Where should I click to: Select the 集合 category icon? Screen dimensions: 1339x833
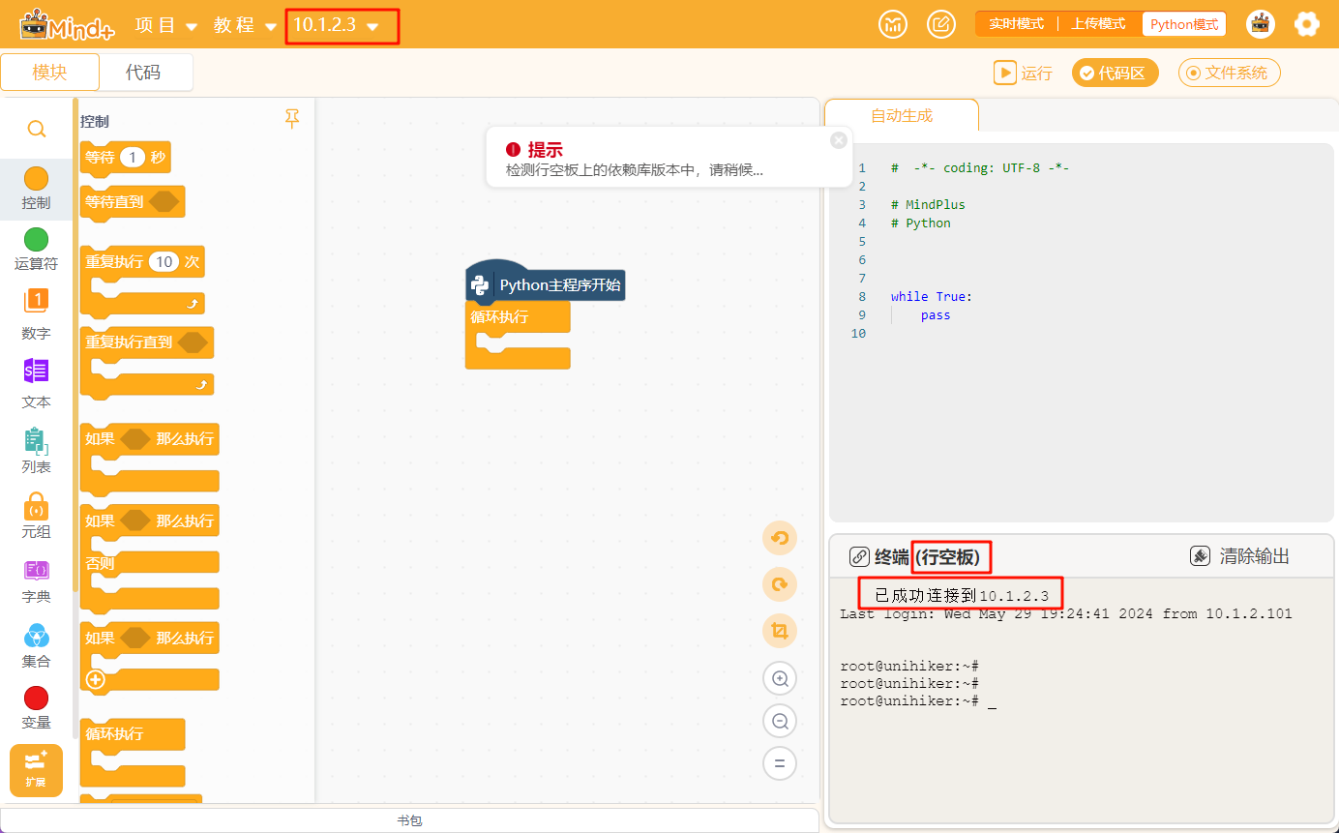(x=36, y=636)
